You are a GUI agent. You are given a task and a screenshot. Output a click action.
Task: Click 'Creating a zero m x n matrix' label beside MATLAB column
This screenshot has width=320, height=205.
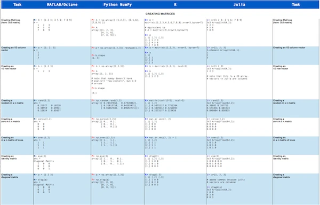coord(11,120)
